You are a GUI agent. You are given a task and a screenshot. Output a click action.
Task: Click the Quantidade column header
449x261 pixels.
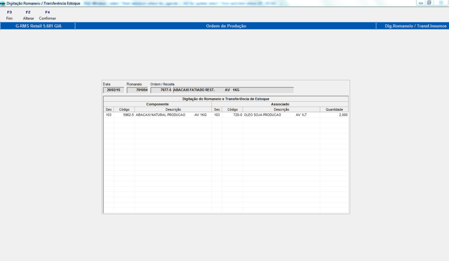[334, 109]
